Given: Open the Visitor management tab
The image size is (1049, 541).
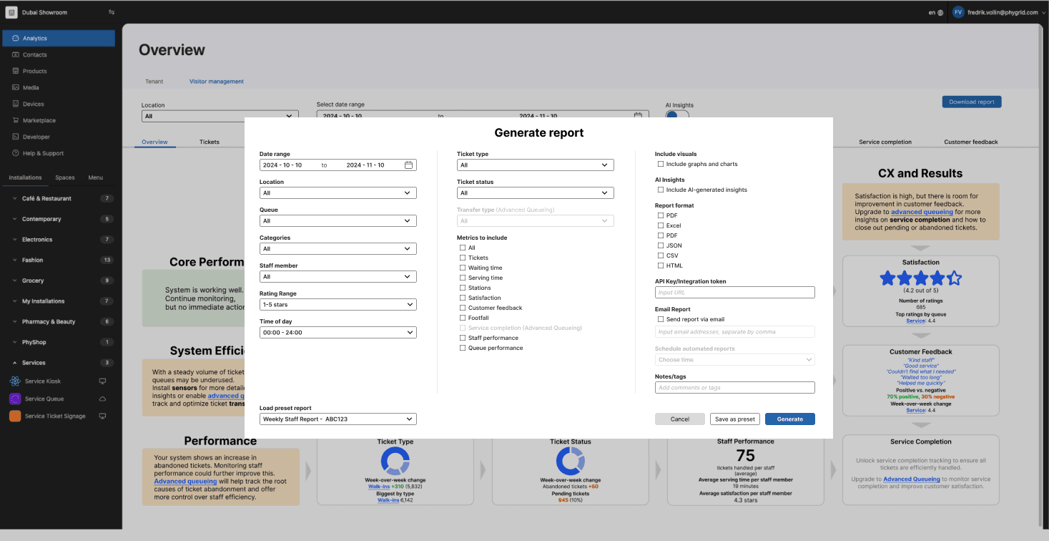Looking at the screenshot, I should pos(217,82).
